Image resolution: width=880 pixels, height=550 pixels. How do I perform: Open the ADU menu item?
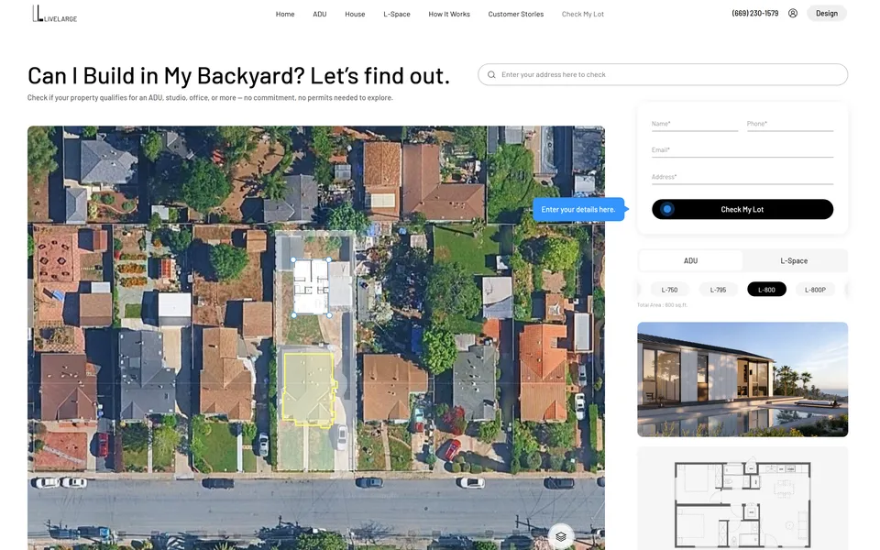click(319, 14)
